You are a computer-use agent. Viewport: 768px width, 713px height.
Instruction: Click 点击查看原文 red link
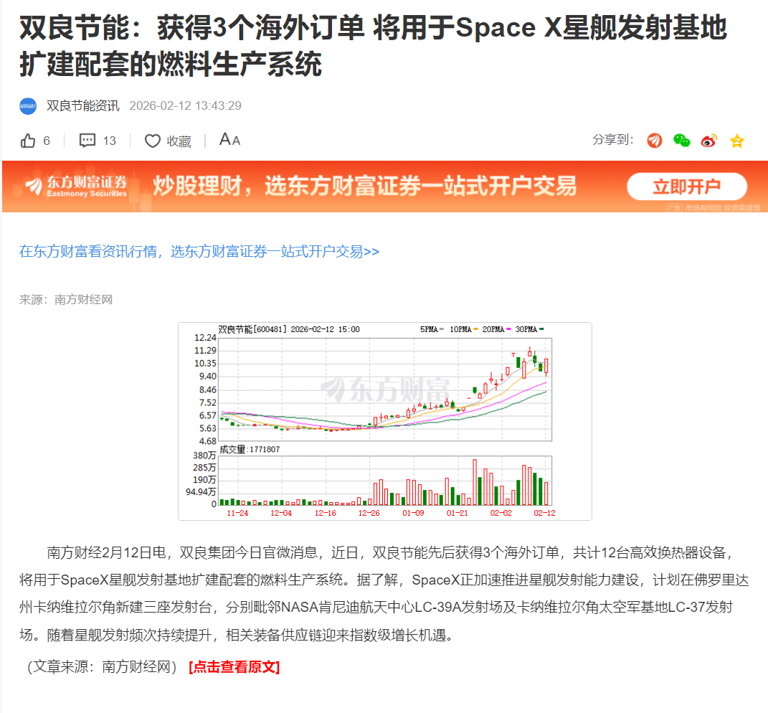click(234, 667)
